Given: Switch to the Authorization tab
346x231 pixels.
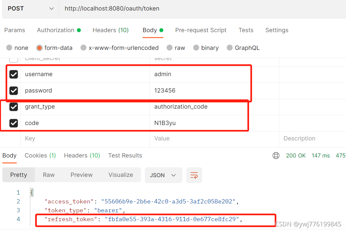Looking at the screenshot, I should [x=59, y=30].
